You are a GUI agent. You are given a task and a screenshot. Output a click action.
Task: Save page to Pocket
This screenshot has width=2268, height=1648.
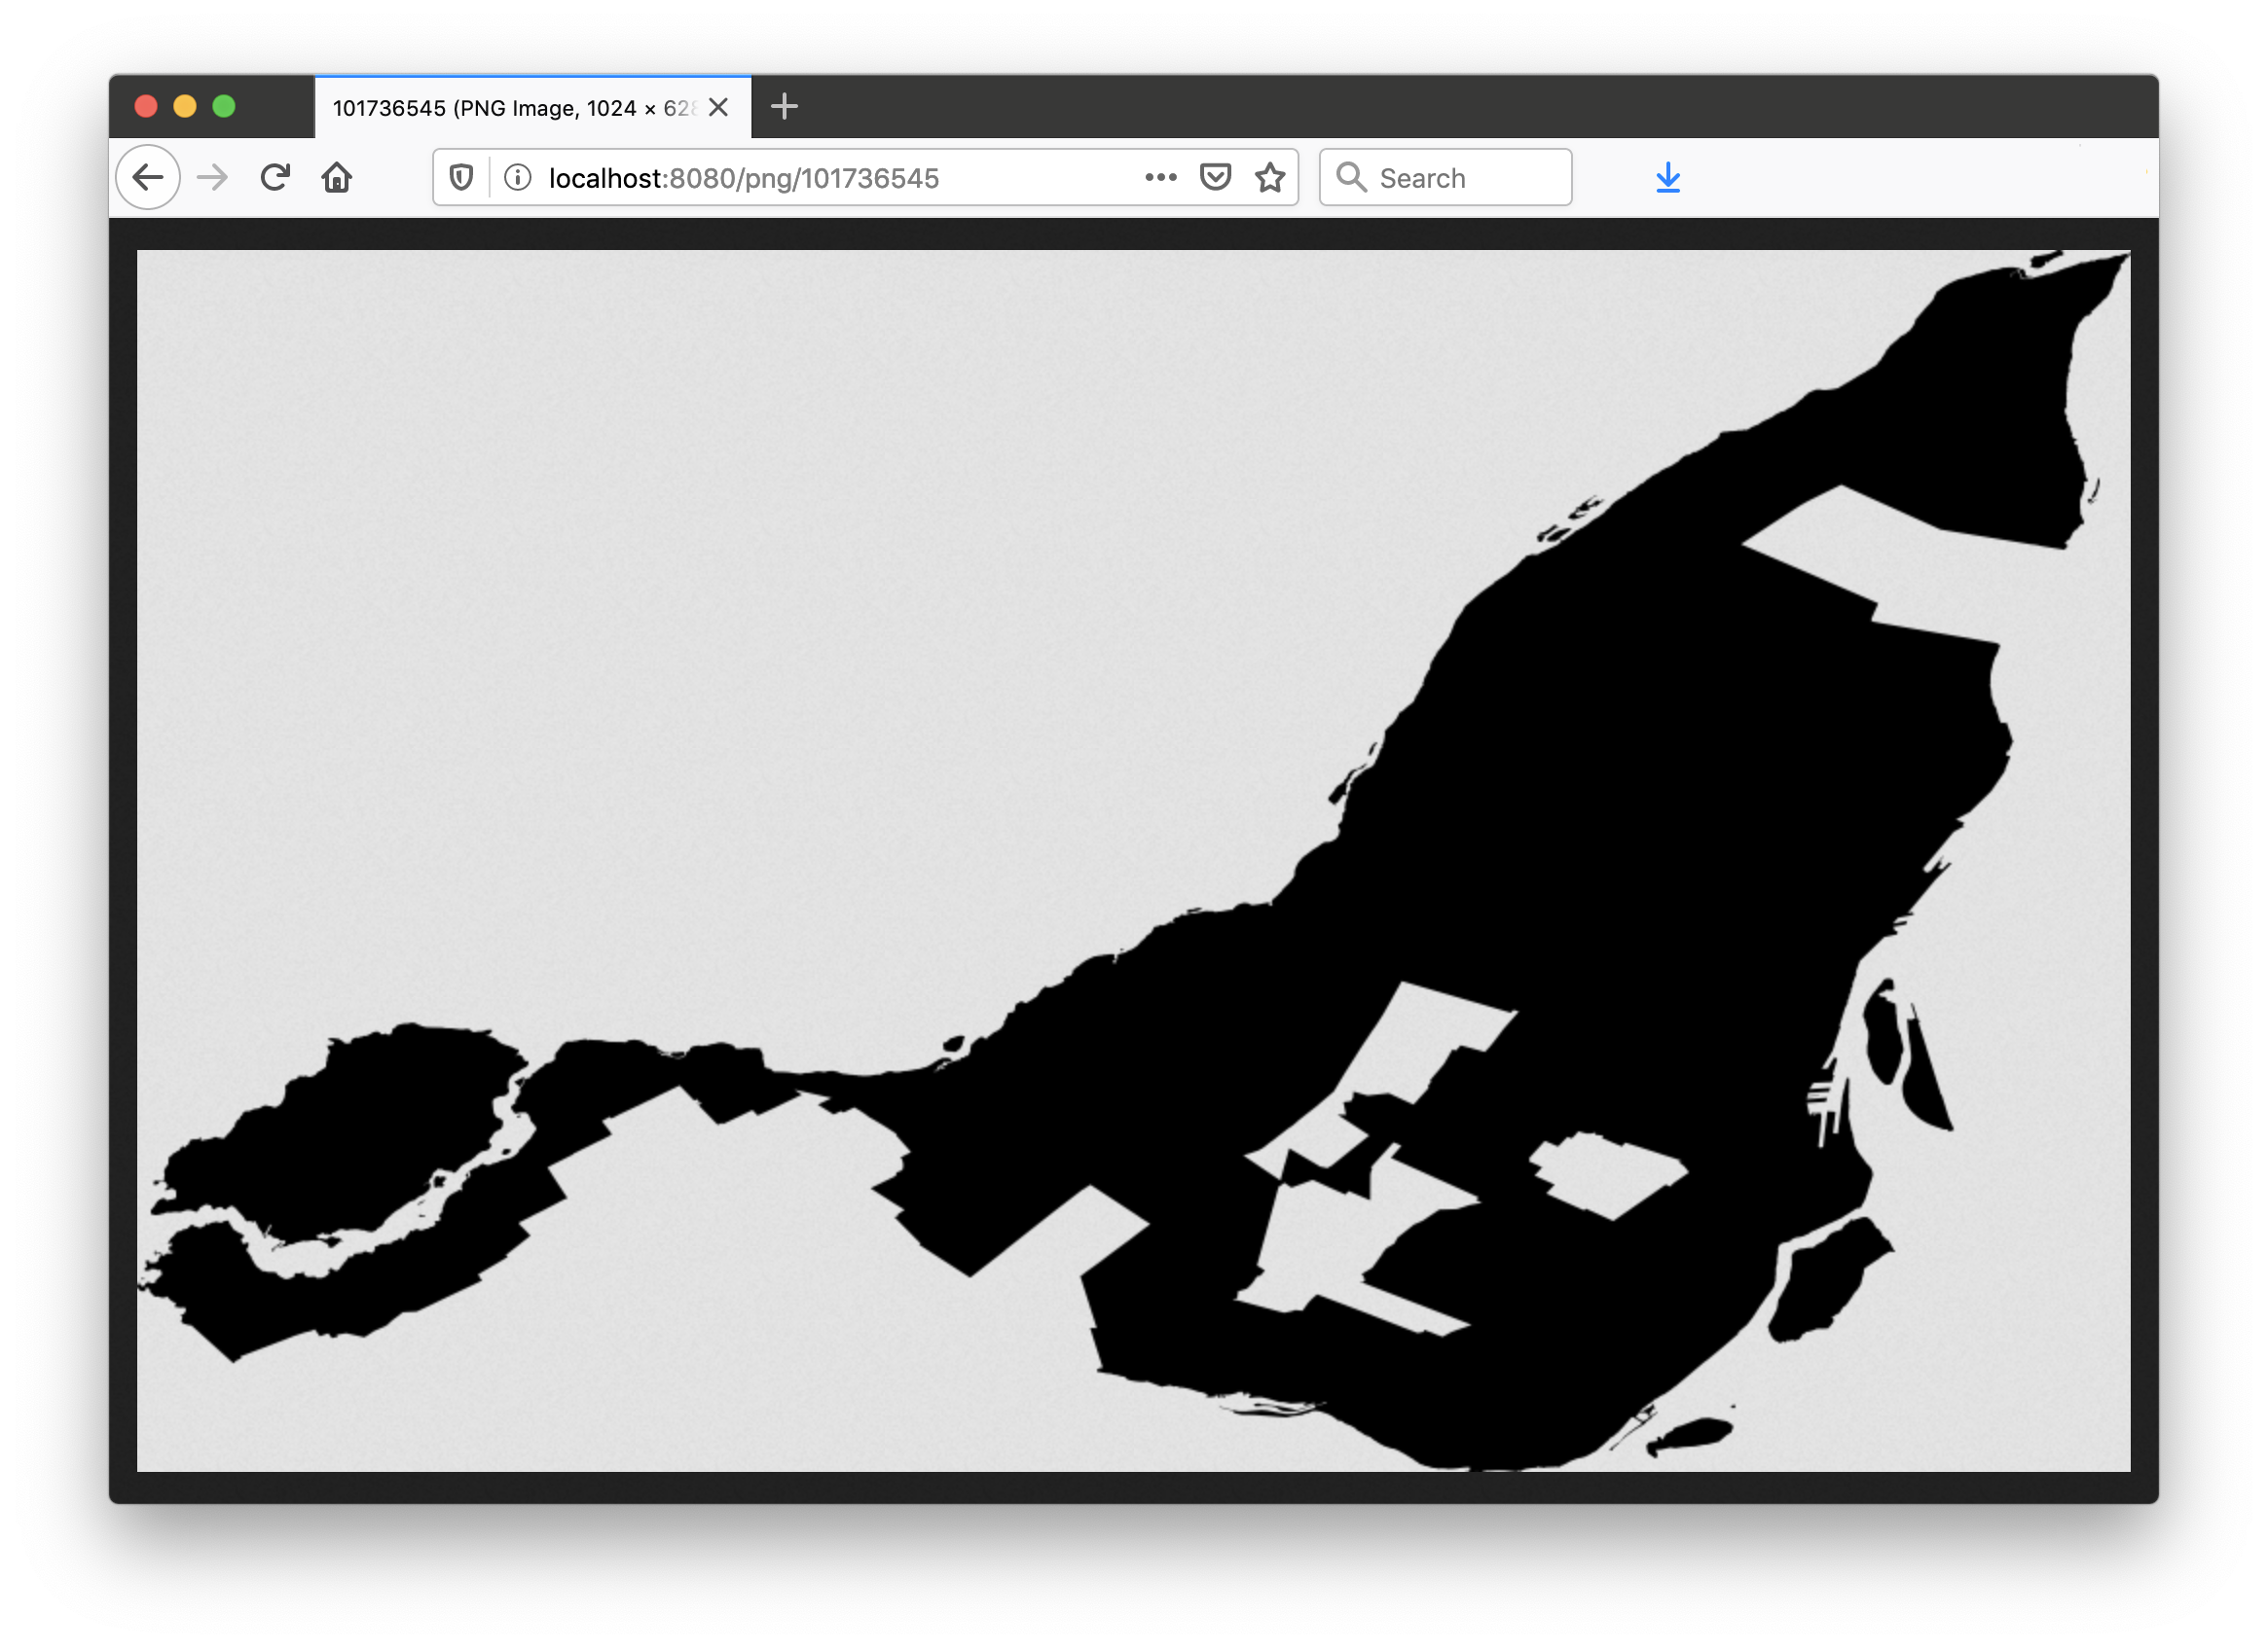coord(1215,178)
